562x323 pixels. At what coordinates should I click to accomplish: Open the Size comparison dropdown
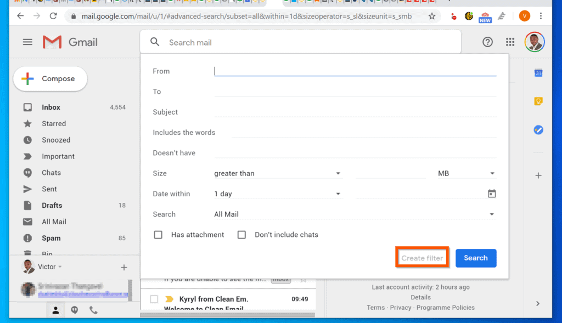coord(338,173)
